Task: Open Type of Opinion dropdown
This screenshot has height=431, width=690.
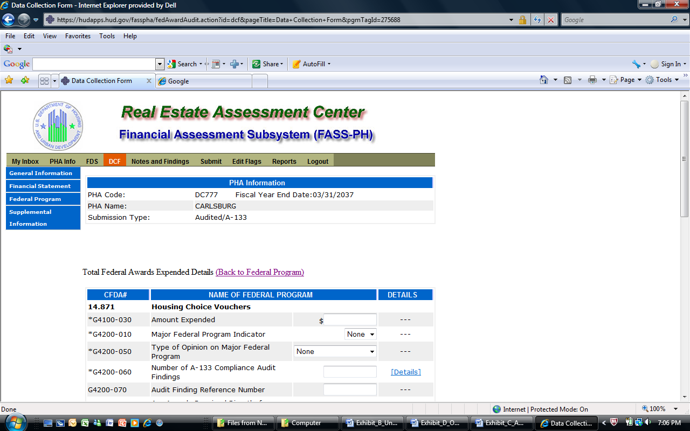Action: (x=335, y=351)
